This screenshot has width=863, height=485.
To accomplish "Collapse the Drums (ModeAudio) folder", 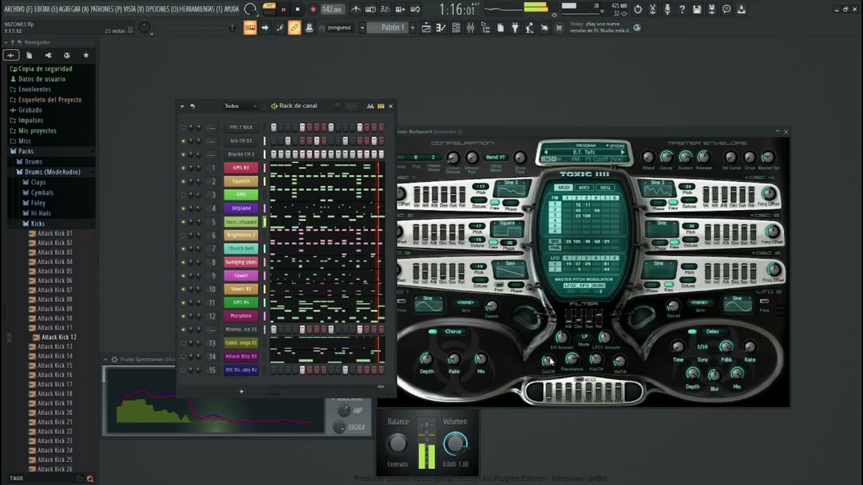I will pos(52,172).
